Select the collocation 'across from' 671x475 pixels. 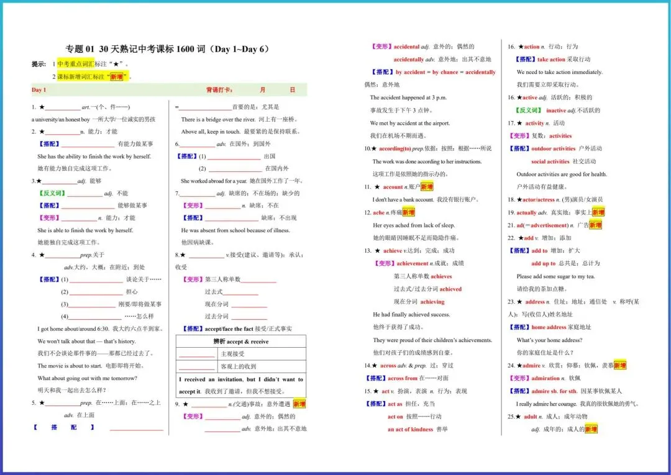coord(402,378)
